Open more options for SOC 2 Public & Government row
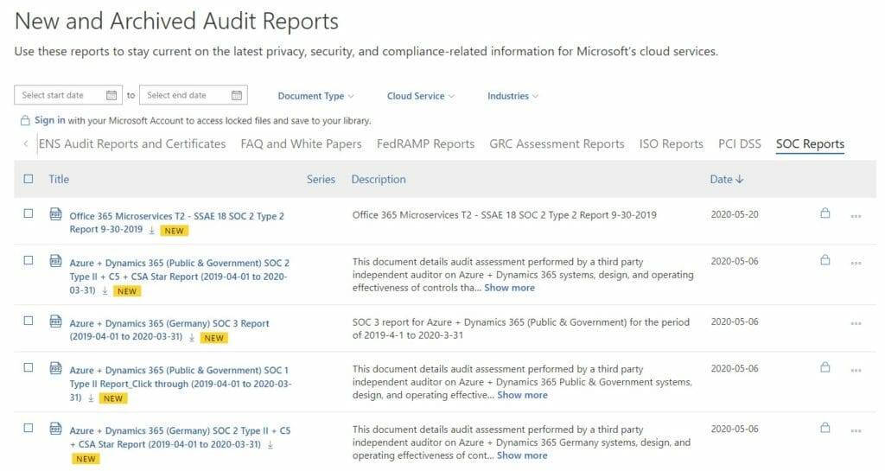This screenshot has width=885, height=471. [x=856, y=263]
